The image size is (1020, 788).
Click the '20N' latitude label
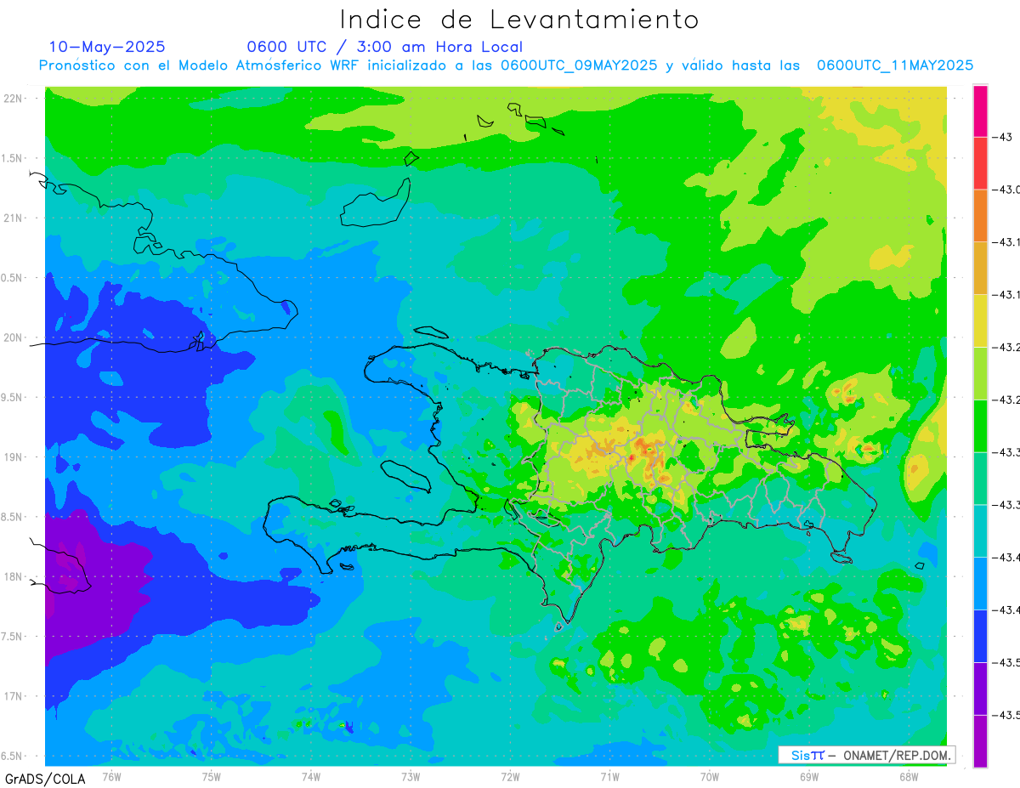[x=14, y=337]
